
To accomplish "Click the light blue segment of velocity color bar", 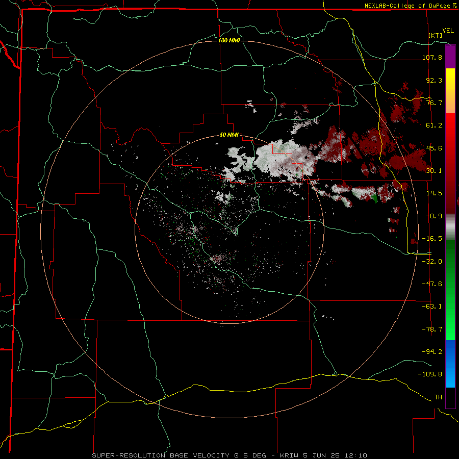I will 450,376.
